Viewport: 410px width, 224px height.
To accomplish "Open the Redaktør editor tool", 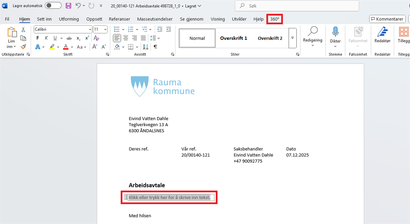I will tap(382, 35).
